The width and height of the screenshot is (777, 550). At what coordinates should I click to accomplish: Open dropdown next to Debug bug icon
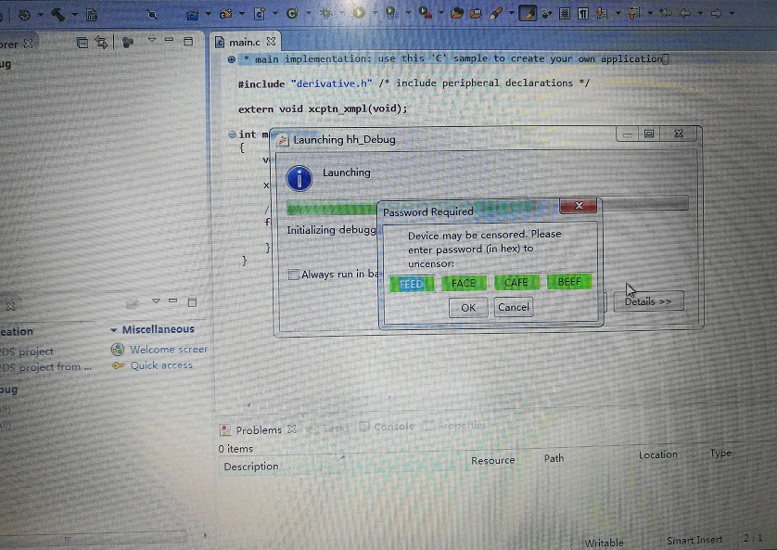[x=342, y=13]
